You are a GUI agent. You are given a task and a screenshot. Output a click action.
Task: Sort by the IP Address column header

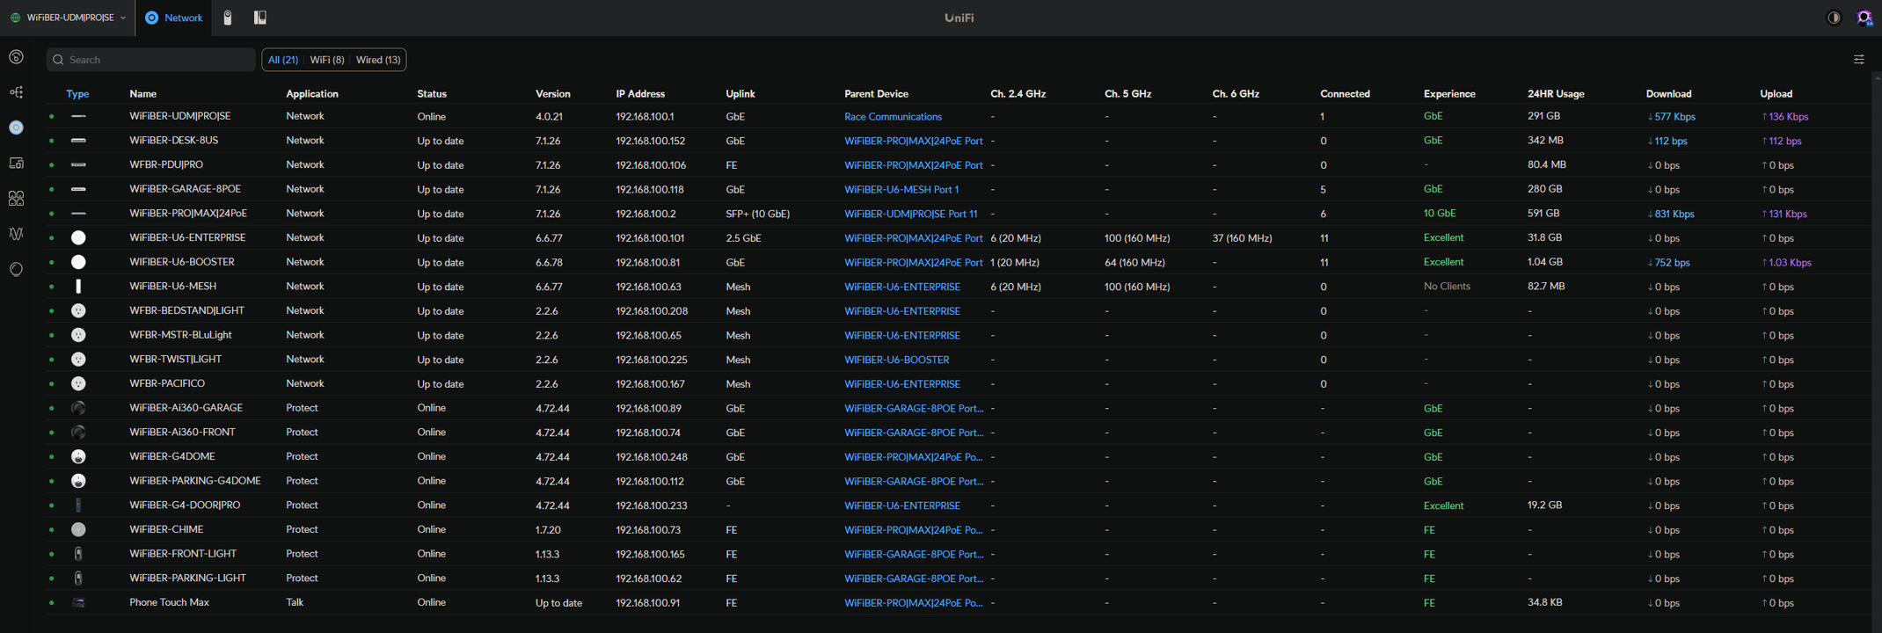coord(640,93)
